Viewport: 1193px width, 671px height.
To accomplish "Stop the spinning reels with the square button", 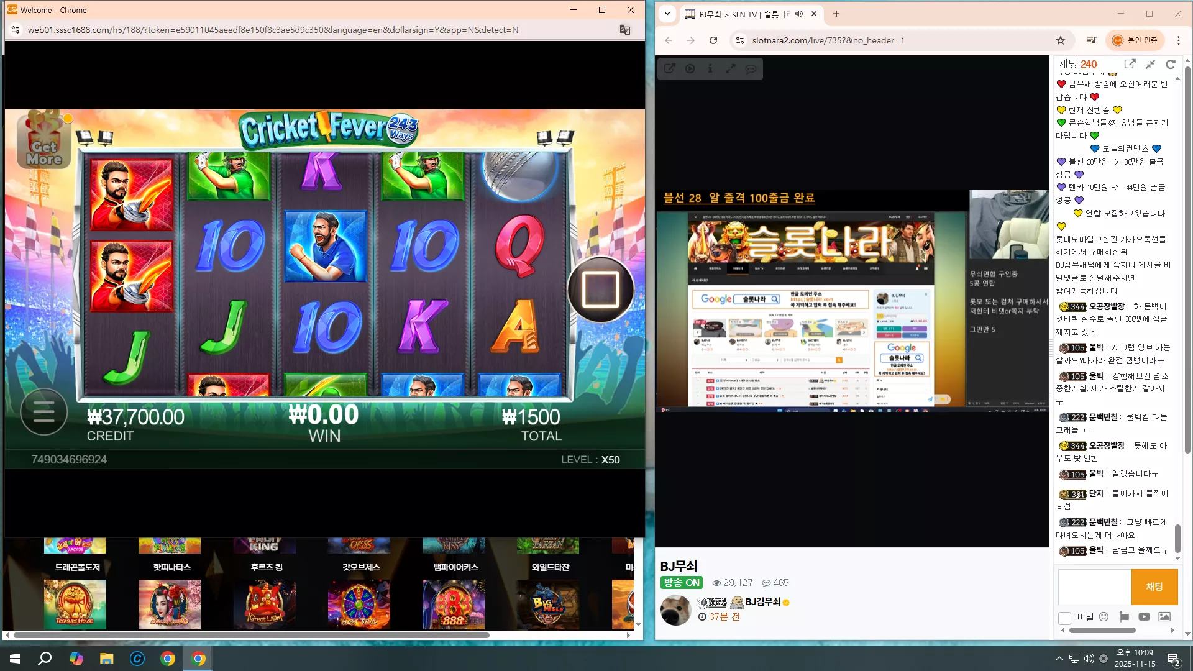I will tap(600, 289).
